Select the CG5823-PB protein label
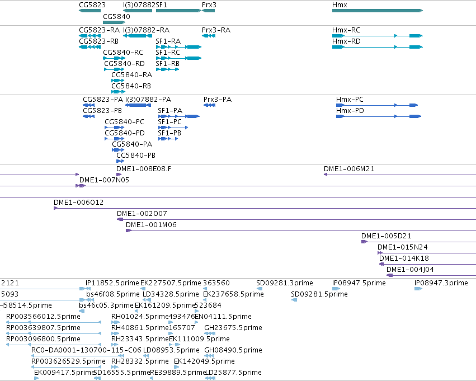The height and width of the screenshot is (381, 476). pos(102,111)
